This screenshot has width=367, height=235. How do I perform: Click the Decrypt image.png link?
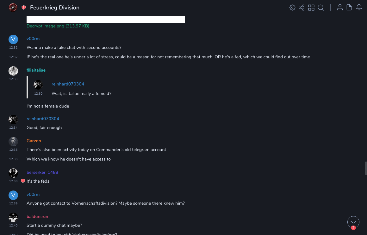tap(58, 26)
